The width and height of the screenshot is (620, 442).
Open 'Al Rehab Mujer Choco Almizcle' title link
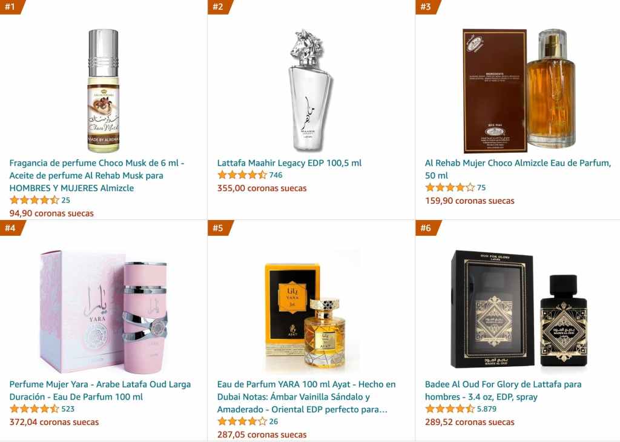(x=518, y=169)
